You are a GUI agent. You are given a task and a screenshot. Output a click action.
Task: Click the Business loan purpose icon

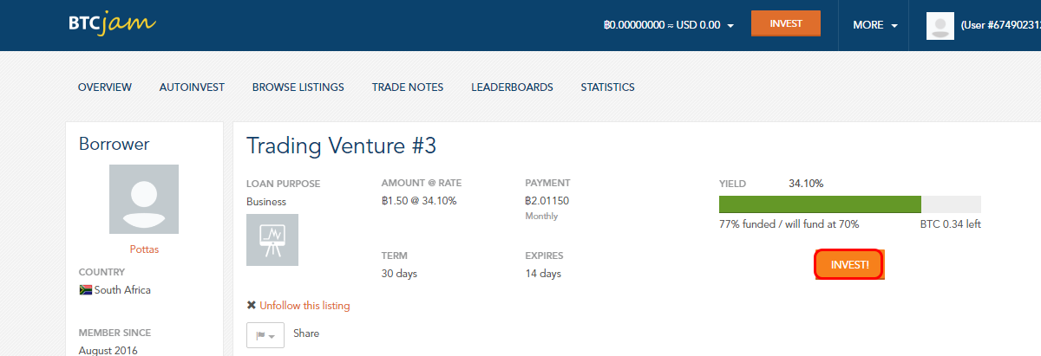272,240
